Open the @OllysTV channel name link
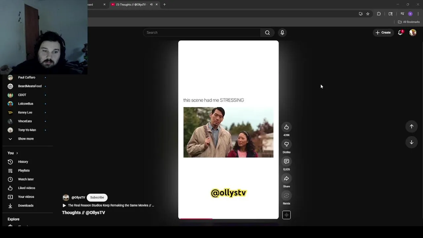Image resolution: width=423 pixels, height=238 pixels. tap(78, 197)
